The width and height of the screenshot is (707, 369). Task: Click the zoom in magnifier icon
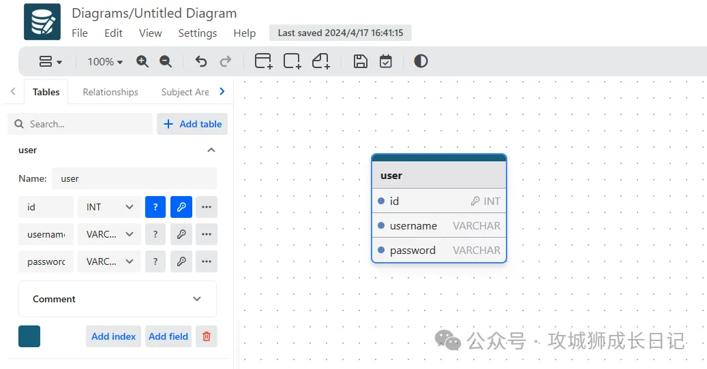[x=142, y=61]
